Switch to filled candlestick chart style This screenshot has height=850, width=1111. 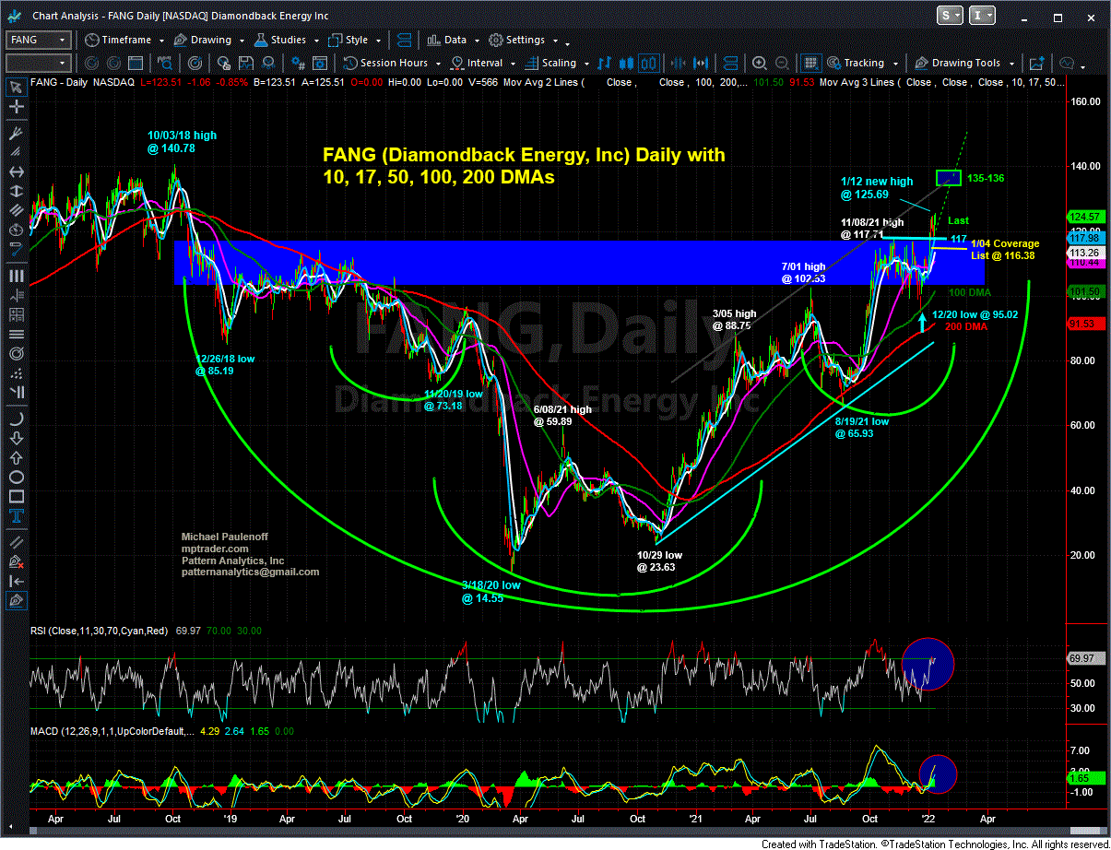point(627,63)
